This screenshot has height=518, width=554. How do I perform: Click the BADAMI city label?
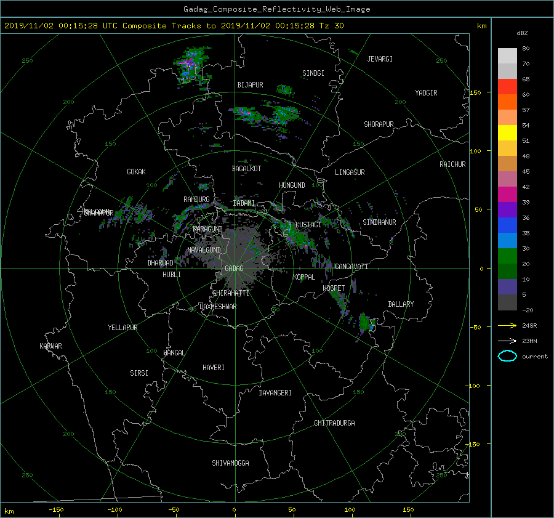(244, 203)
